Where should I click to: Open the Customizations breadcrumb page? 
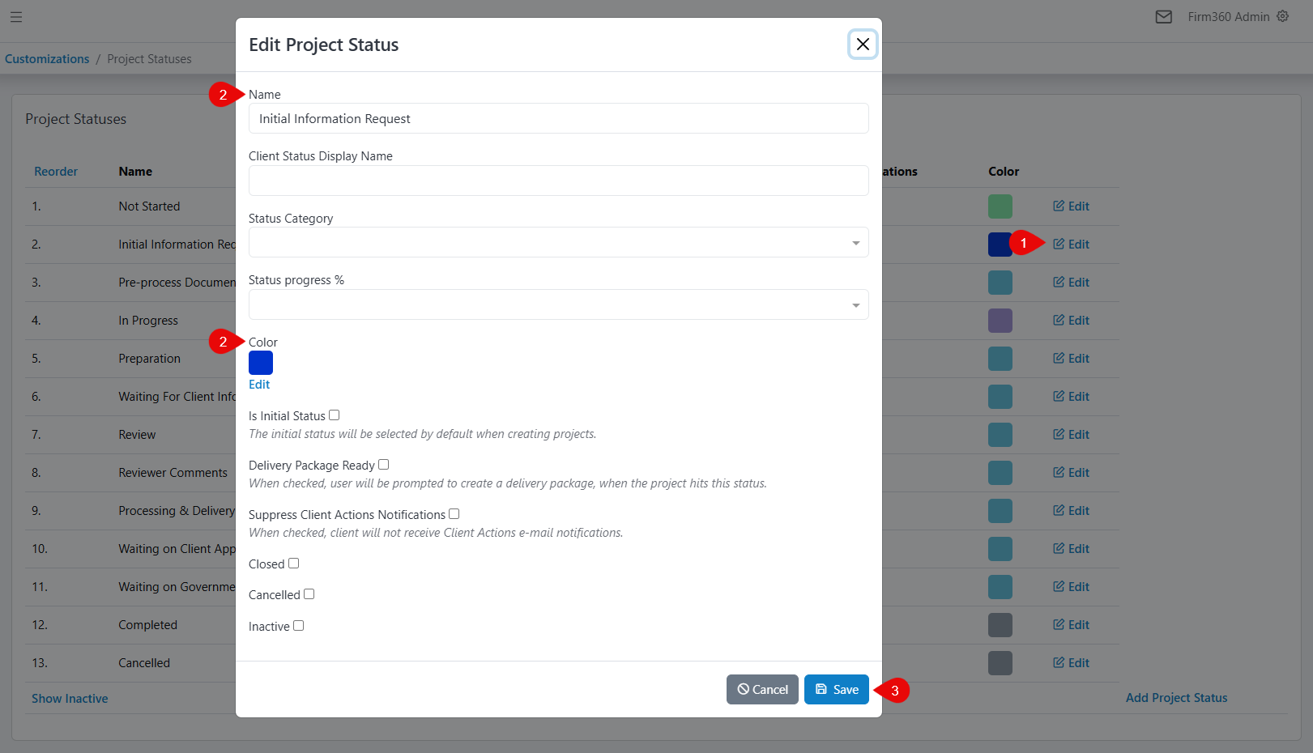pyautogui.click(x=47, y=58)
